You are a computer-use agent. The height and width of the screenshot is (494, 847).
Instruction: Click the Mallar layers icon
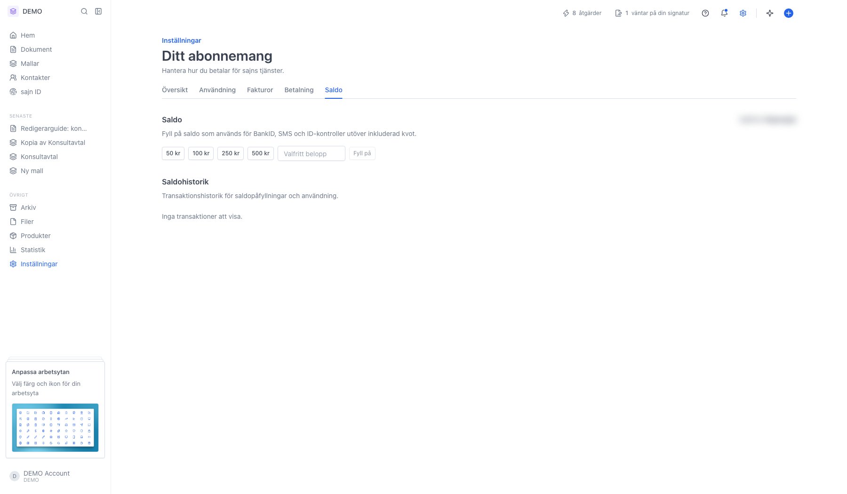point(13,64)
